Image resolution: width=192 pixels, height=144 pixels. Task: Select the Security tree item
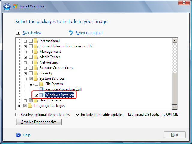coord(46,73)
